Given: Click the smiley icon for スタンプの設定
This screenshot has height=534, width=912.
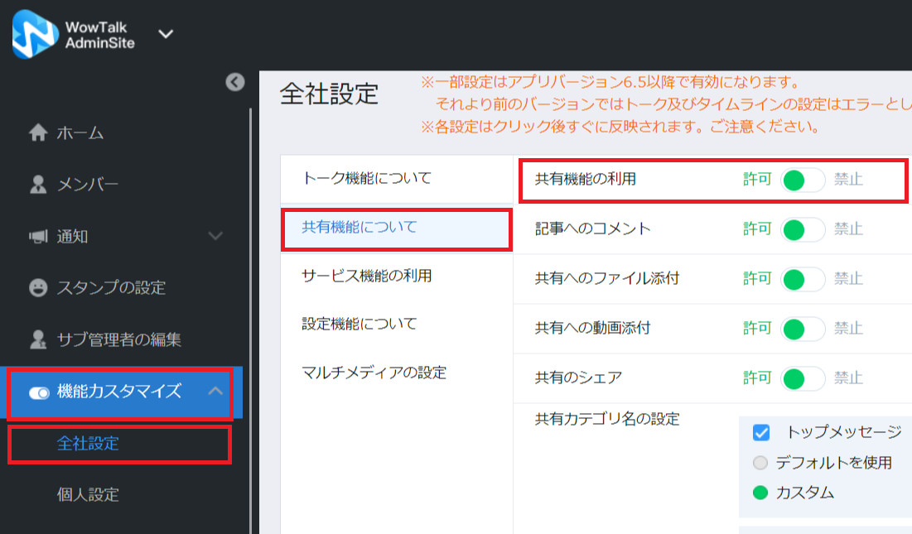Looking at the screenshot, I should click(x=38, y=288).
